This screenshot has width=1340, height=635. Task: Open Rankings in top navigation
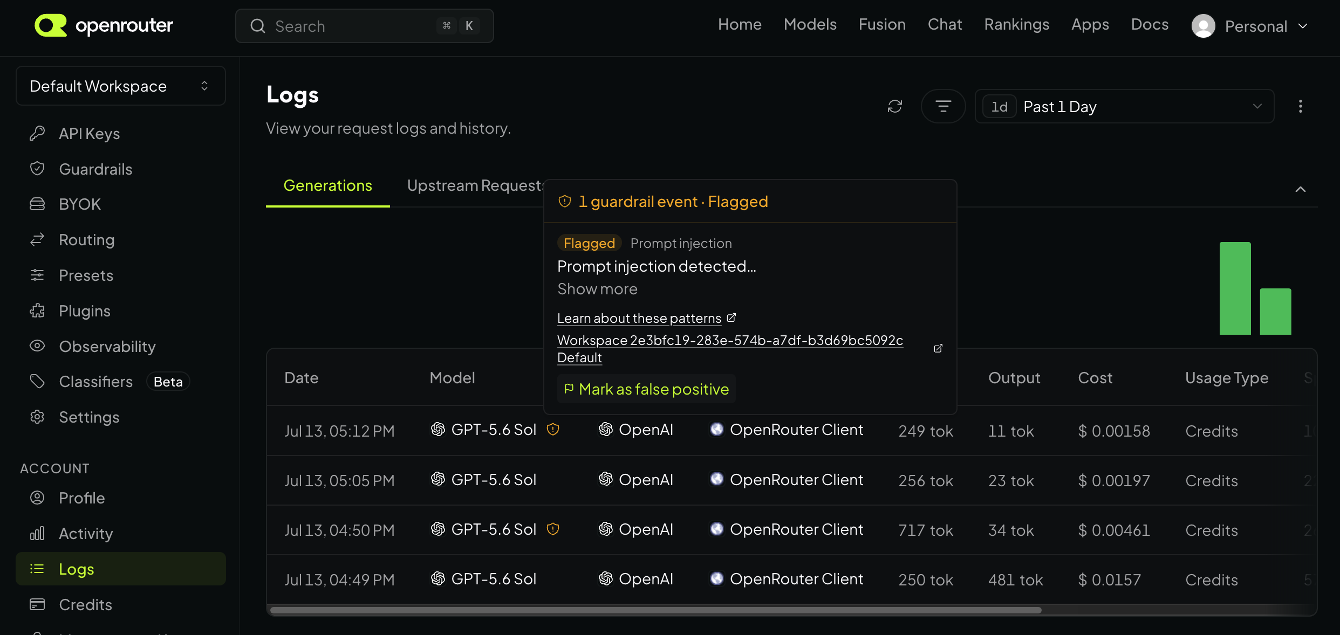click(1017, 24)
